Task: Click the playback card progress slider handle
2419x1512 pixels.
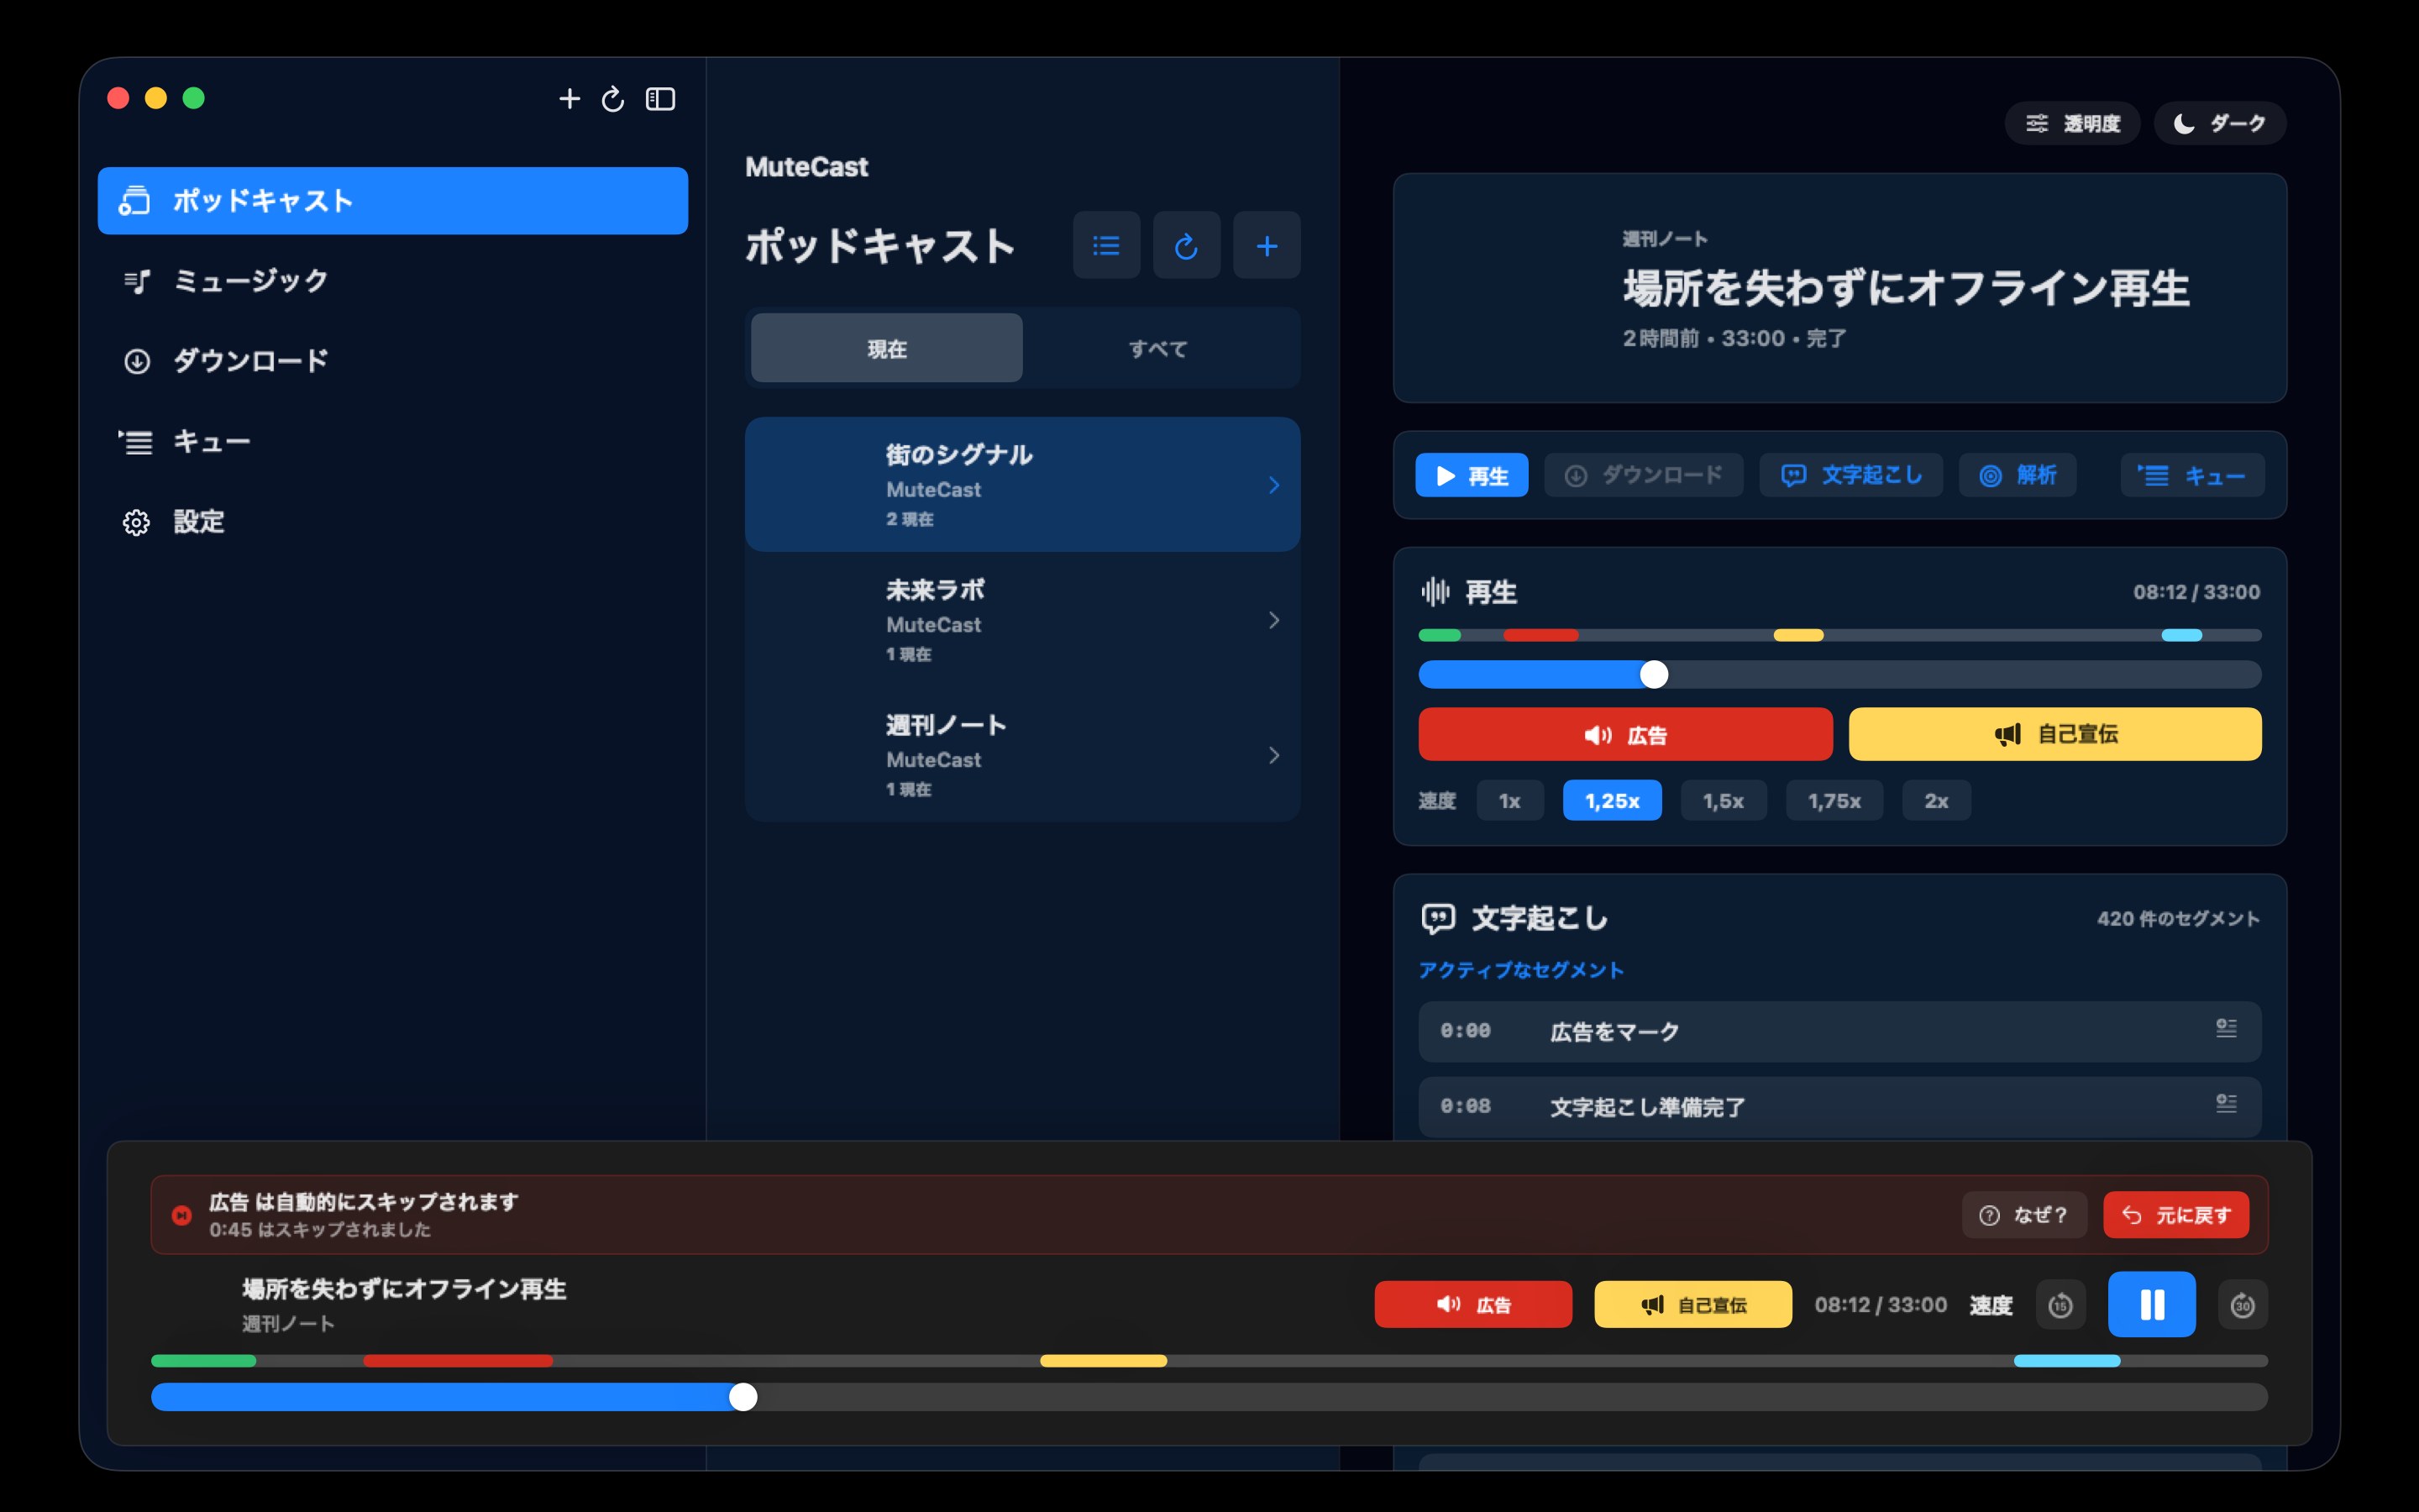Action: [1655, 675]
